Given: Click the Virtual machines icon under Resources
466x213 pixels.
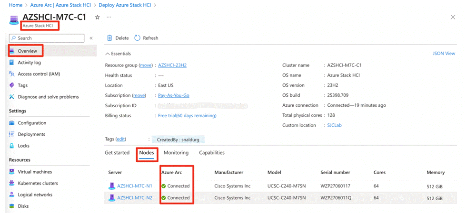Looking at the screenshot, I should 12,172.
